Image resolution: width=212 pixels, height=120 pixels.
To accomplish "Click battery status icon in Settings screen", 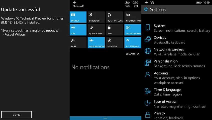I will tap(199, 2).
